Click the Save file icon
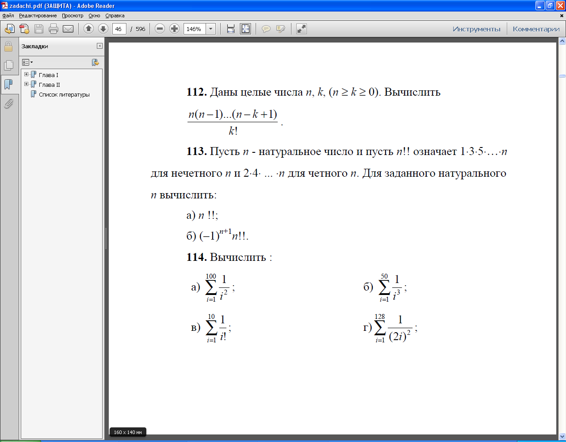Image resolution: width=566 pixels, height=442 pixels. [39, 29]
